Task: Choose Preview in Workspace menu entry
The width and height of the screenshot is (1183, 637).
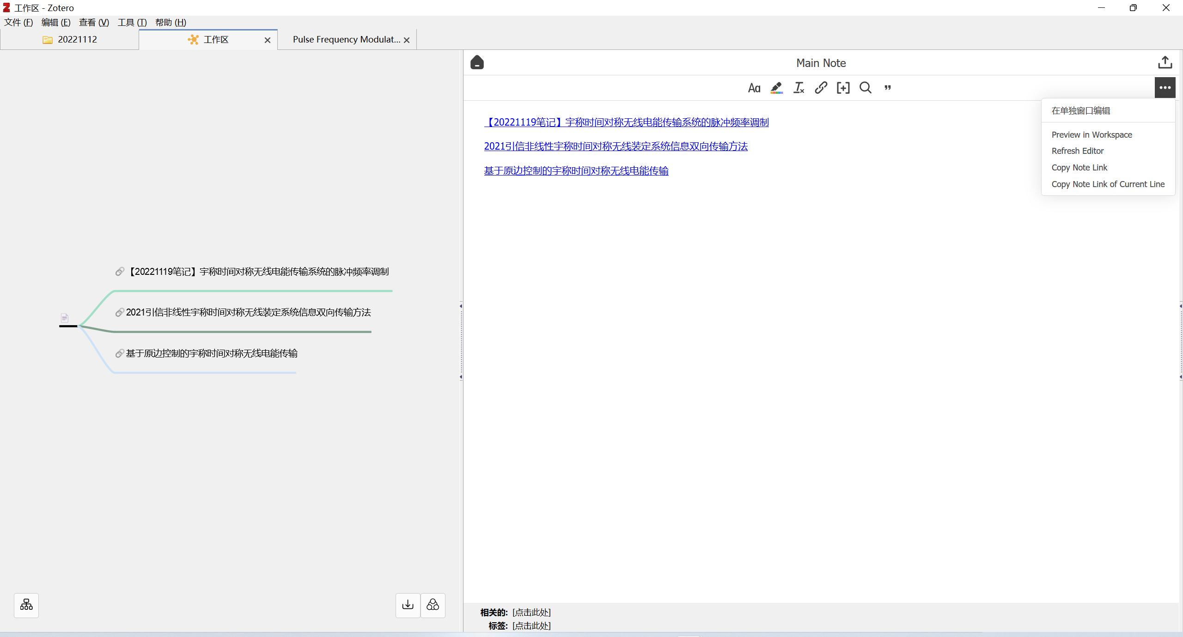Action: click(x=1092, y=134)
